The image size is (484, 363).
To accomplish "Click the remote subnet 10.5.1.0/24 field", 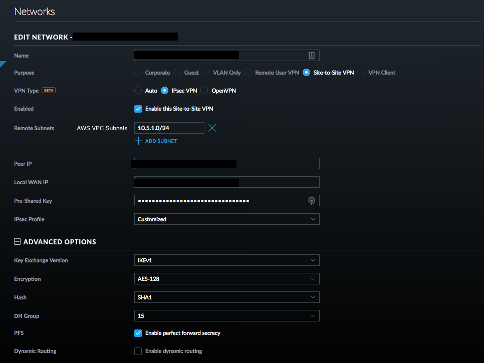I will point(169,128).
